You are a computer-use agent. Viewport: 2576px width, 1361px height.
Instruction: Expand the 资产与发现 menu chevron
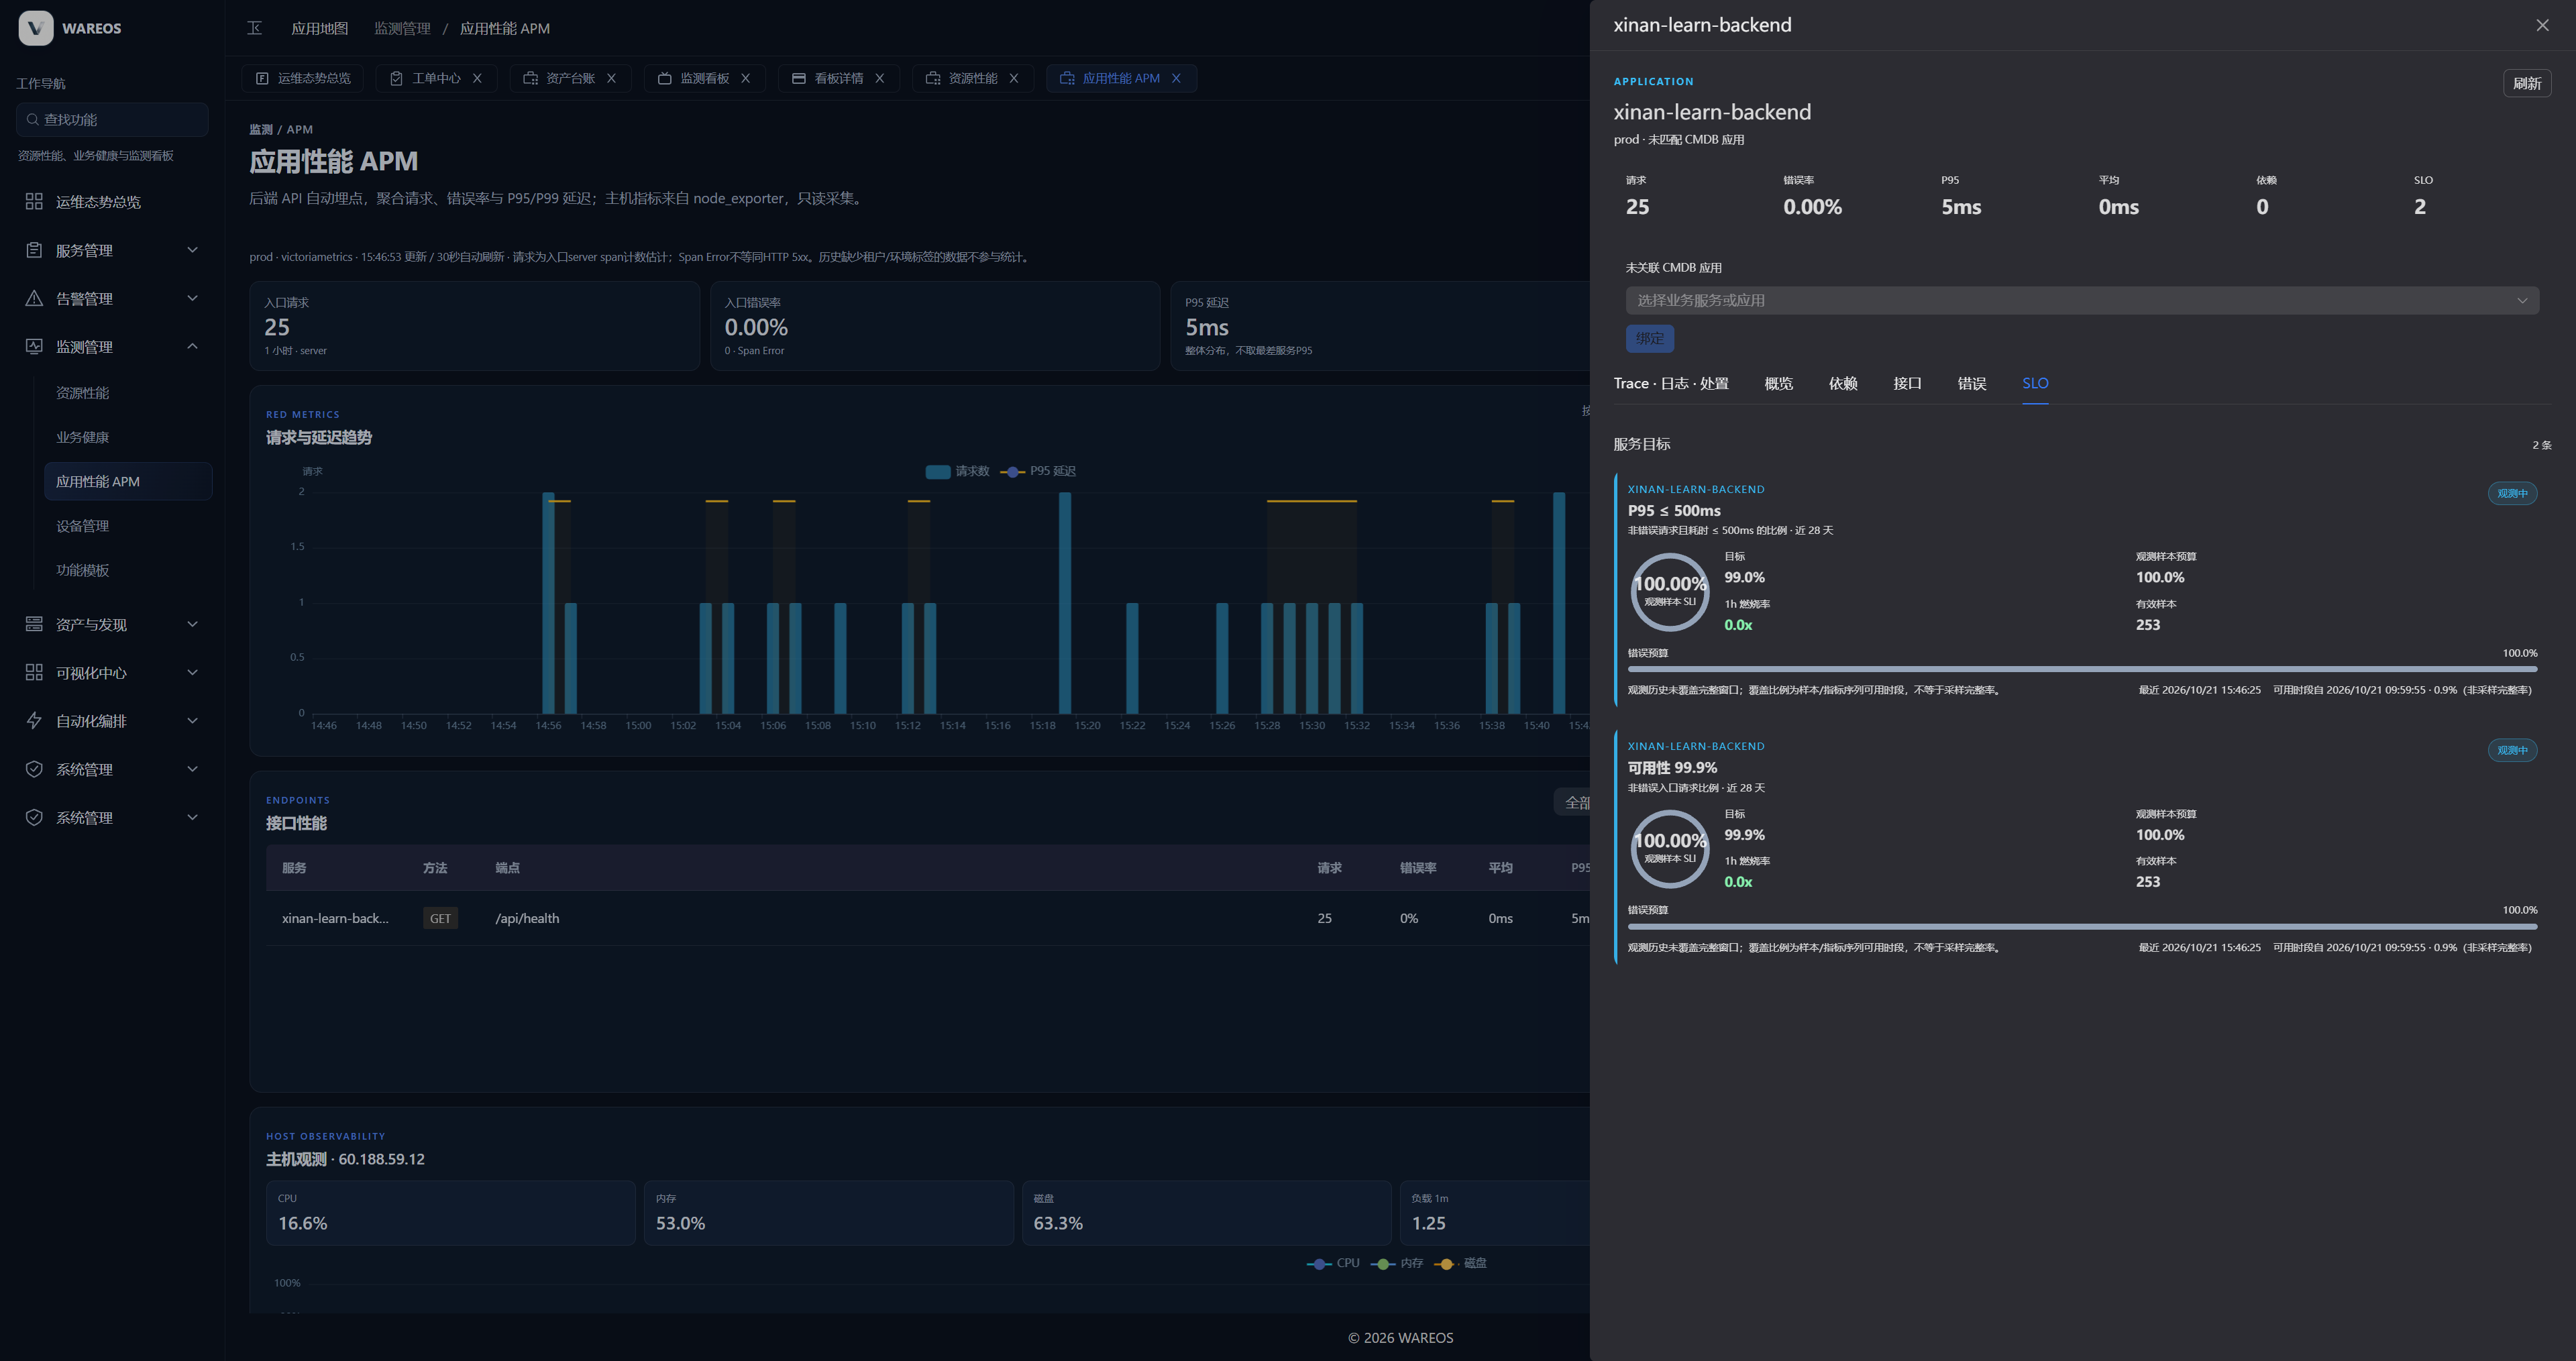tap(193, 624)
